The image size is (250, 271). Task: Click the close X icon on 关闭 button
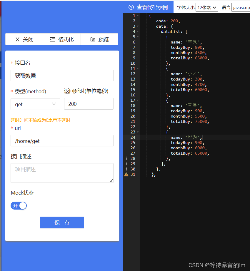coord(18,39)
